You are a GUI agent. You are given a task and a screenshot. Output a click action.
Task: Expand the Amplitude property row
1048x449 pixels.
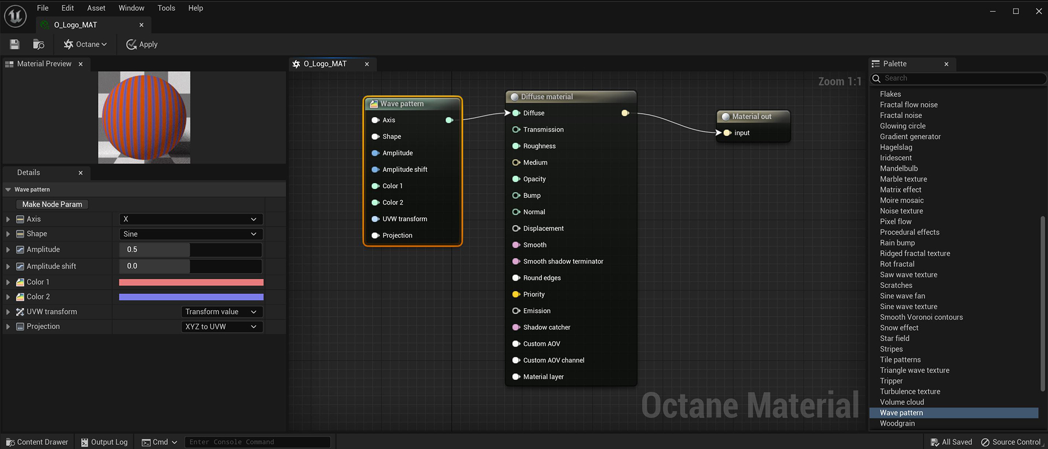coord(8,250)
